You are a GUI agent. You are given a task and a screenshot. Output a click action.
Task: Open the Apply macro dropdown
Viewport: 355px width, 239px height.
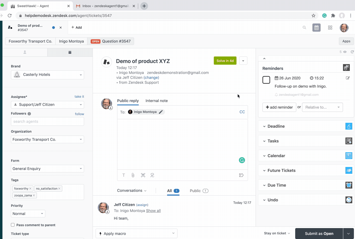137,234
